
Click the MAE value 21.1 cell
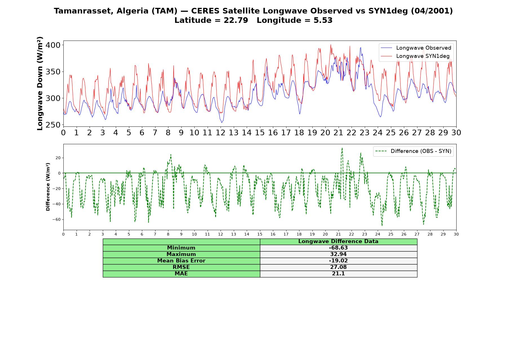pyautogui.click(x=339, y=274)
